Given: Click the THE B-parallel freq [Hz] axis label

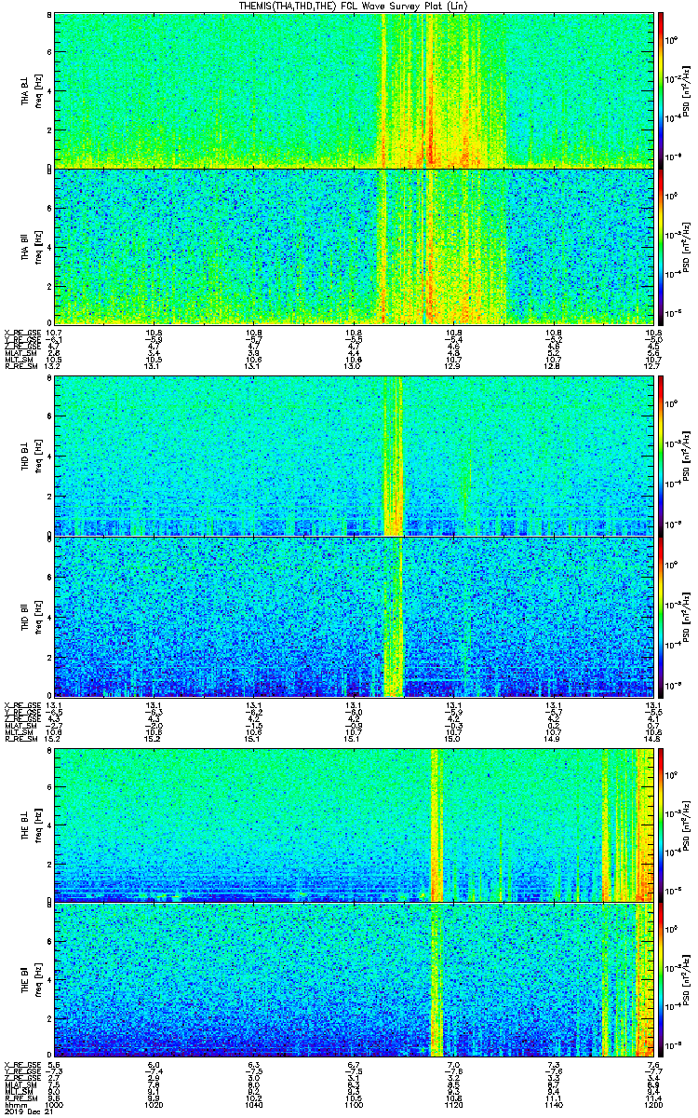Looking at the screenshot, I should 36,980.
